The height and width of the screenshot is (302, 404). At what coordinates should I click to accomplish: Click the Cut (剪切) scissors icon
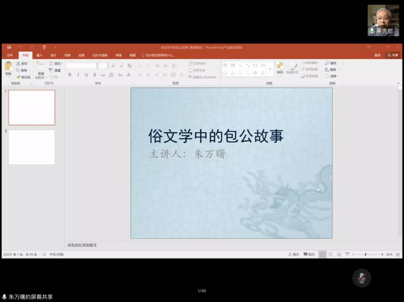18,63
